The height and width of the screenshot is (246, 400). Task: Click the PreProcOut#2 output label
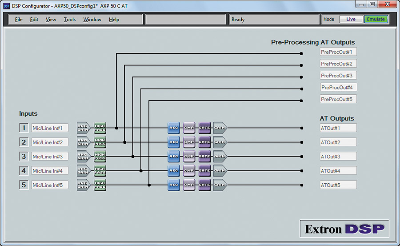click(x=338, y=64)
